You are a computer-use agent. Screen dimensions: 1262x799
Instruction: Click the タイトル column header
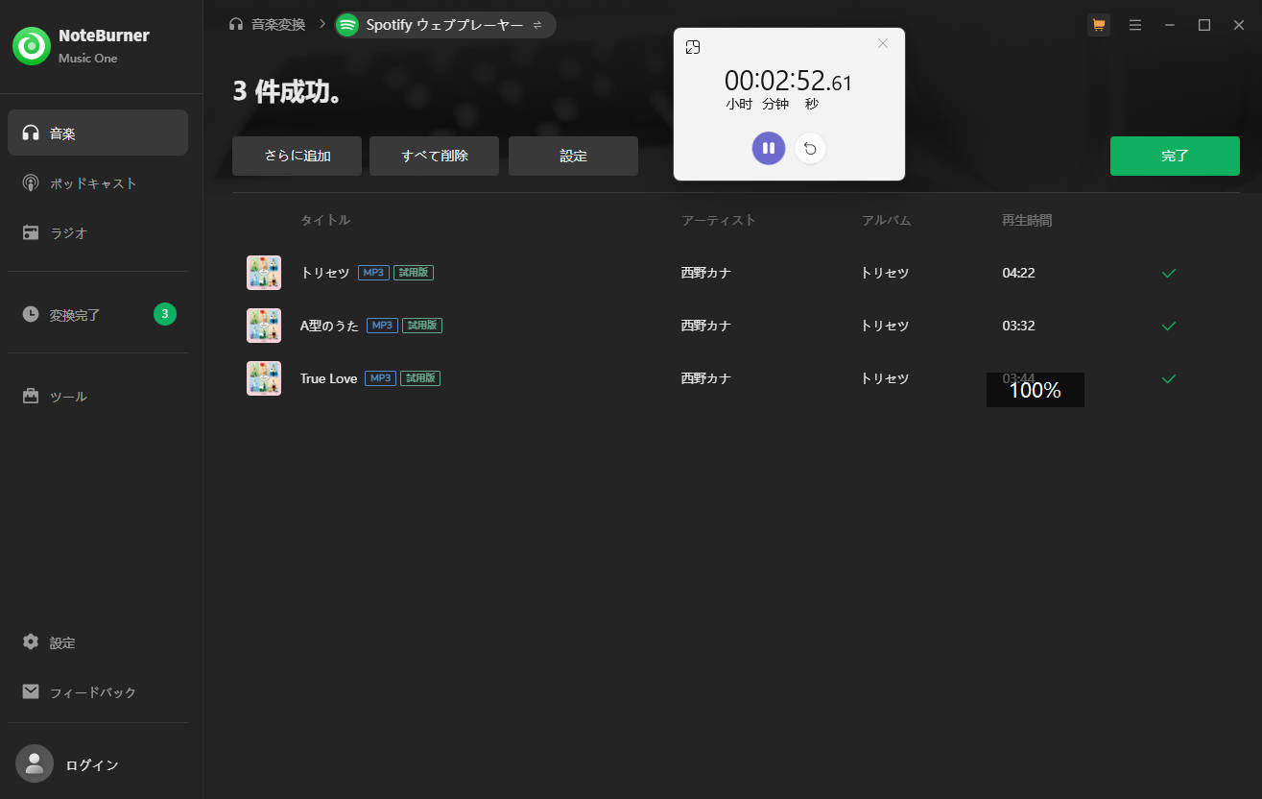click(x=325, y=220)
